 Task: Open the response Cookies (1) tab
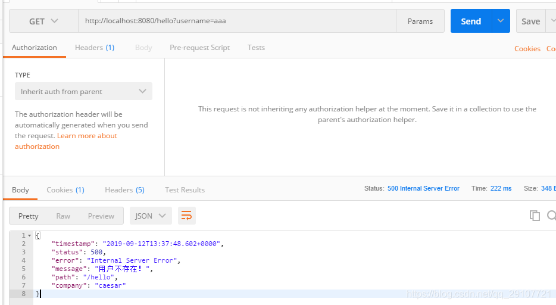coord(65,190)
